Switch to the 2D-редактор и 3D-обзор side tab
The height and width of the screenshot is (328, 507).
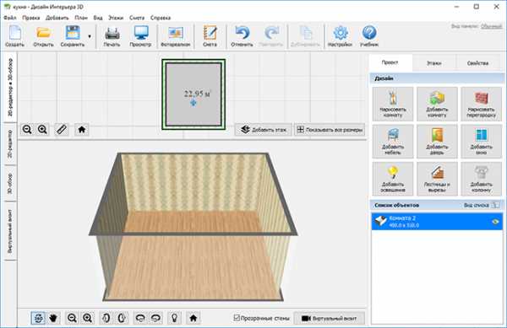coord(10,87)
